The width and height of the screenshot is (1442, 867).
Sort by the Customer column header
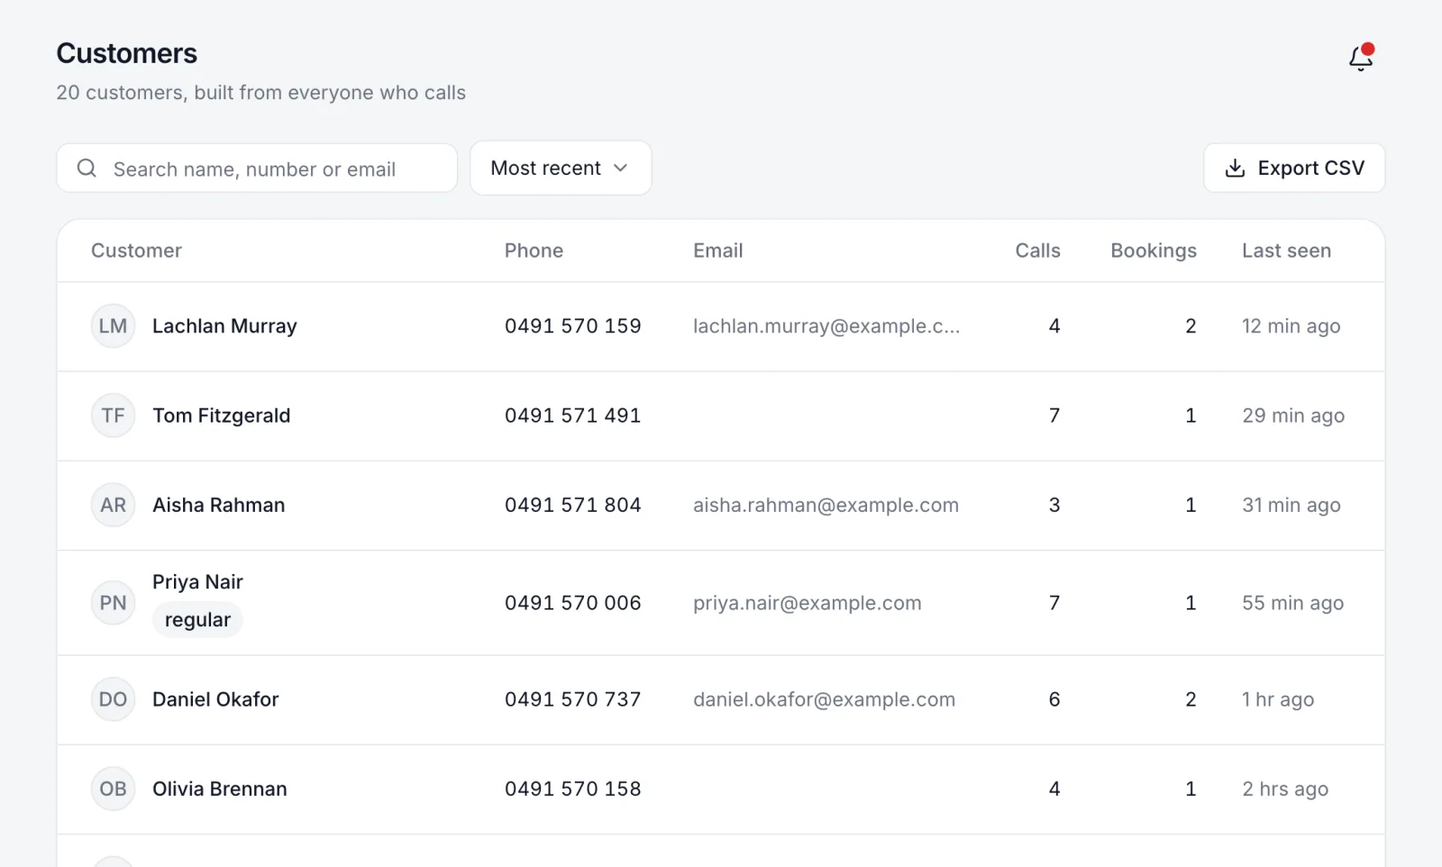pyautogui.click(x=136, y=251)
